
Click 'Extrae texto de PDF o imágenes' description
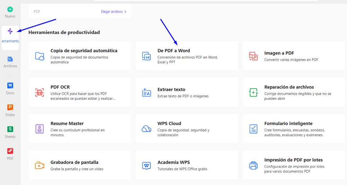click(183, 96)
